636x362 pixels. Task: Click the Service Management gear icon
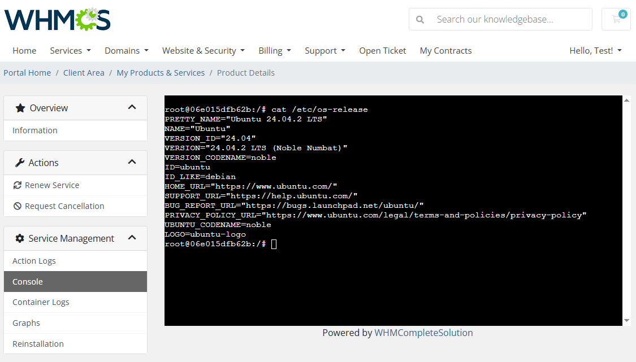tap(19, 238)
